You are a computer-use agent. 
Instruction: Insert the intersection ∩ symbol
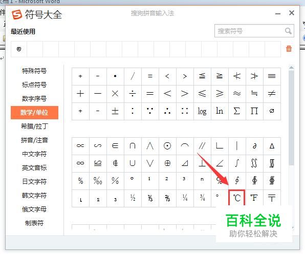click(x=133, y=146)
